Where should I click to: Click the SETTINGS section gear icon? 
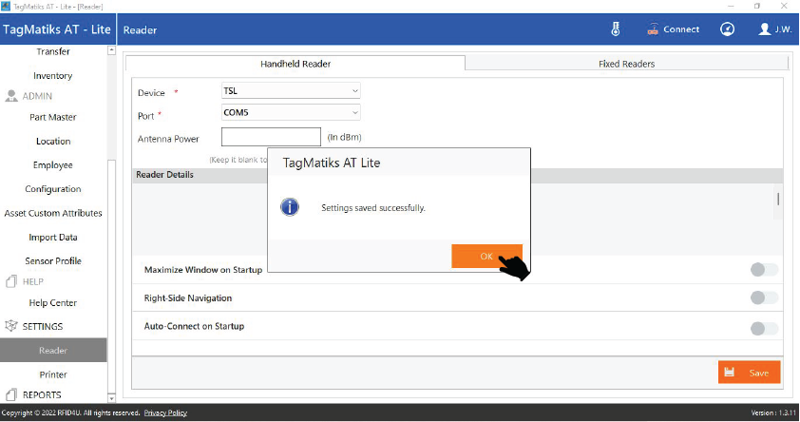(x=12, y=326)
